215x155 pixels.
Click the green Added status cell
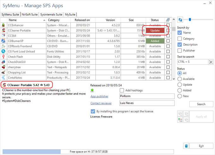[155, 41]
